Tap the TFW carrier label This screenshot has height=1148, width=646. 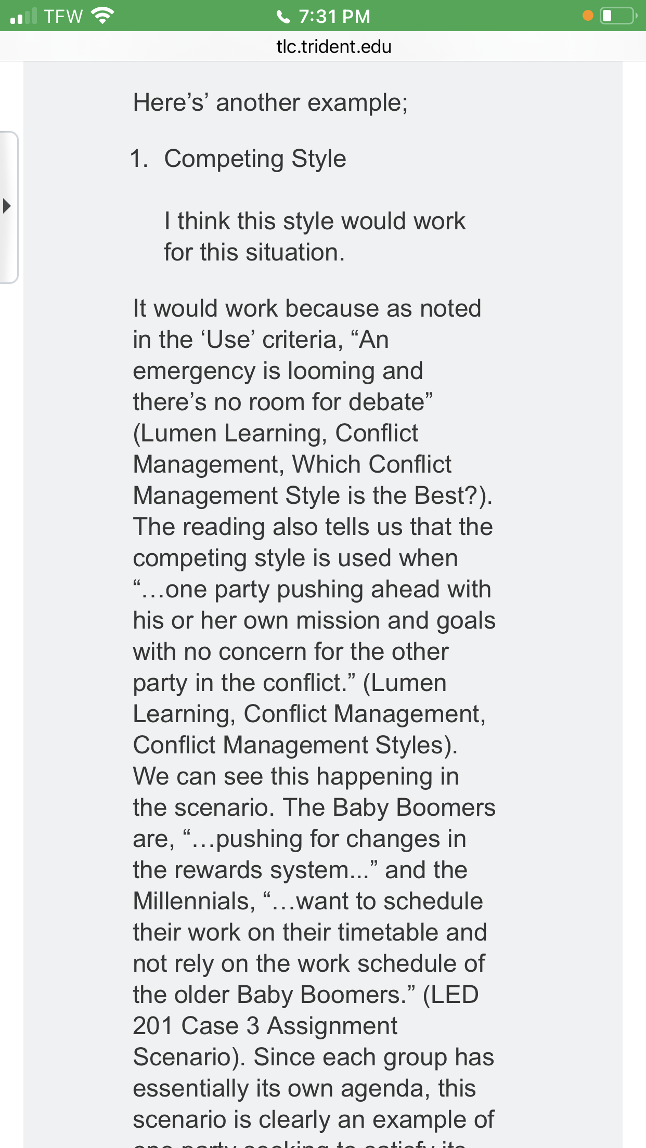point(63,17)
